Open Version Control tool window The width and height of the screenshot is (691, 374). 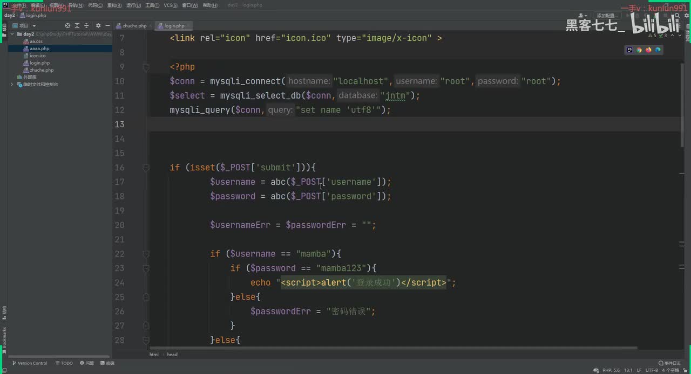pyautogui.click(x=30, y=363)
